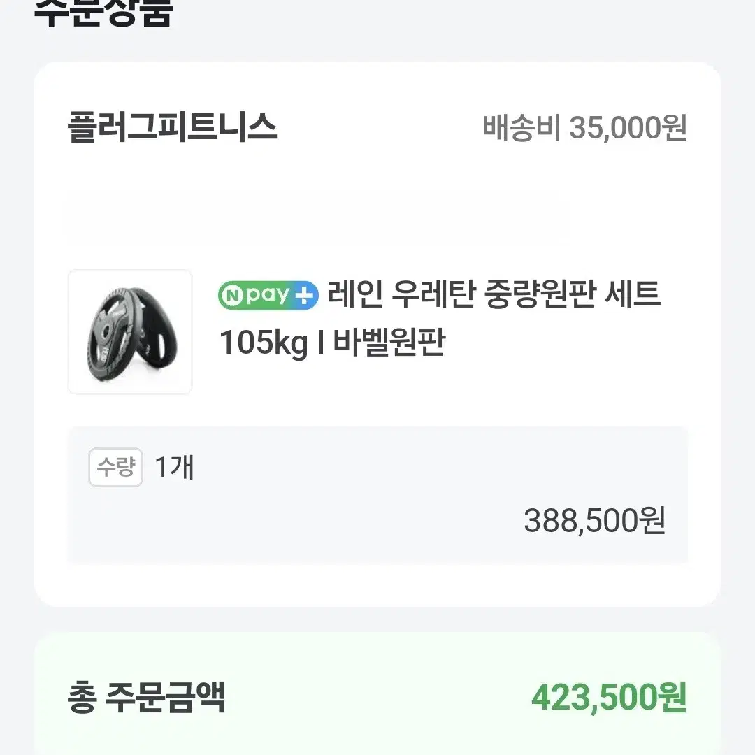Click the 배송비 shipping fee label
Viewport: 755px width, 755px height.
(522, 128)
